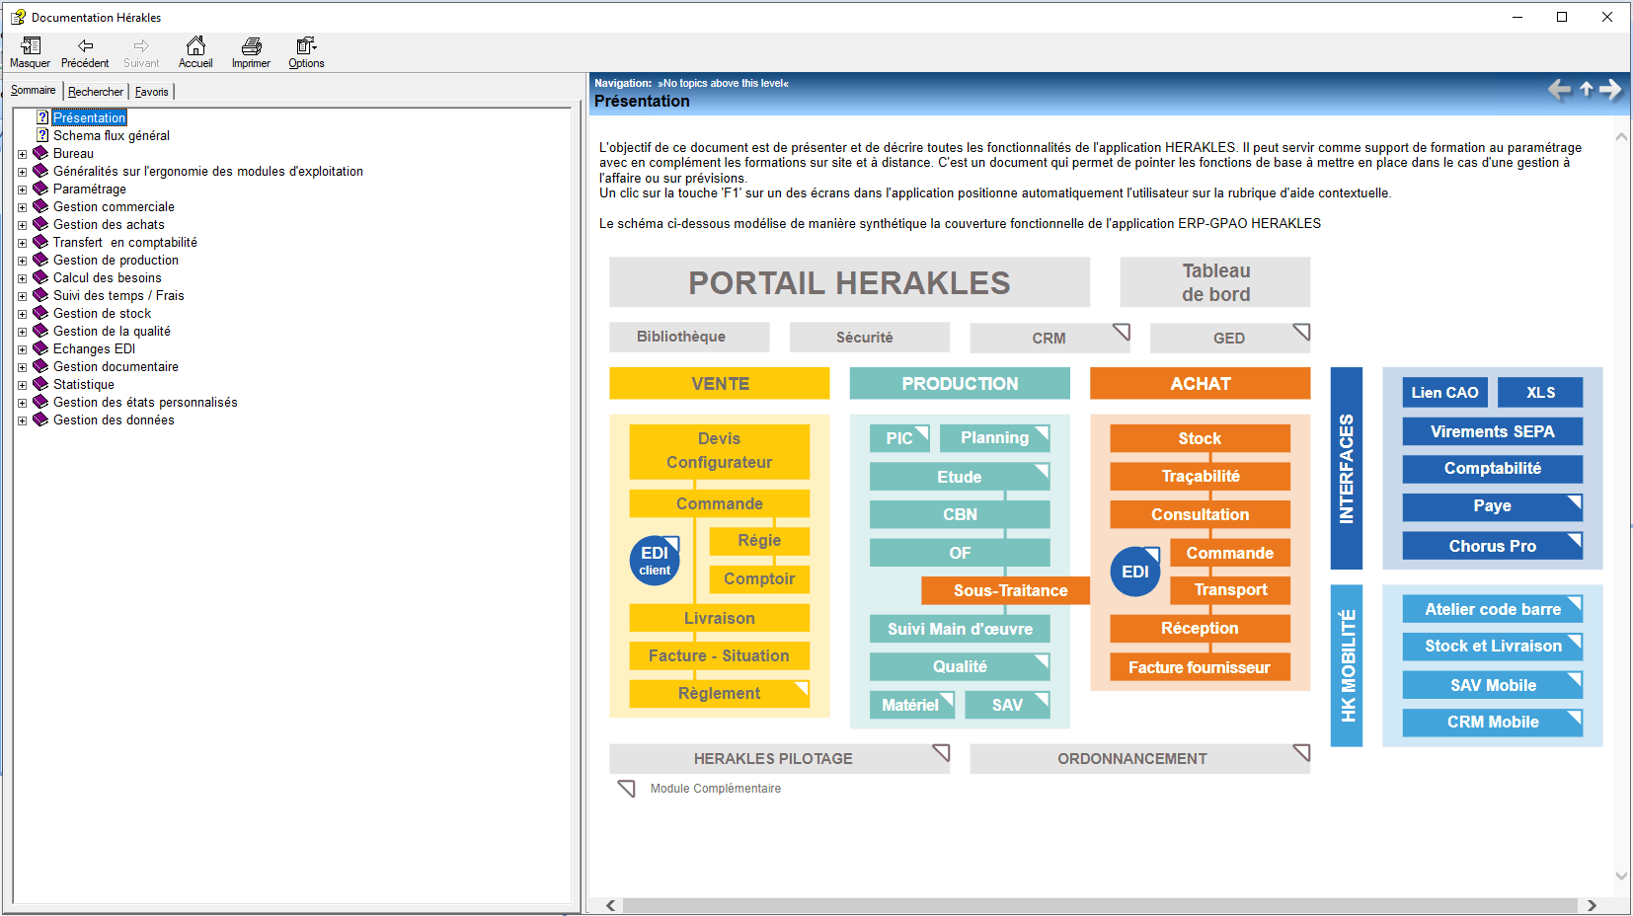Click the Suivant navigation button
The height and width of the screenshot is (916, 1633).
[140, 51]
